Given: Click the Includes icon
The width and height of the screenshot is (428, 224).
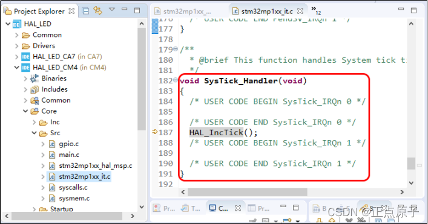Looking at the screenshot, I should [x=35, y=89].
